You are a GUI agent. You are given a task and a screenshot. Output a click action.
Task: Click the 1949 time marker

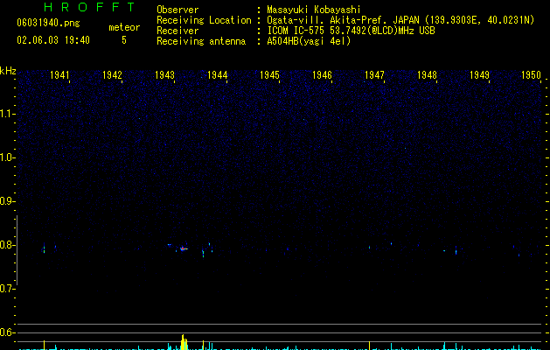(479, 75)
